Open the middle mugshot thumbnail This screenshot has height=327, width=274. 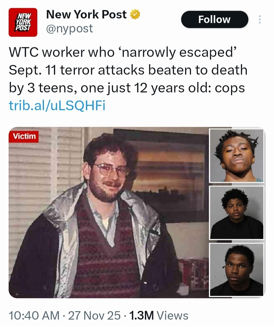[x=236, y=212]
